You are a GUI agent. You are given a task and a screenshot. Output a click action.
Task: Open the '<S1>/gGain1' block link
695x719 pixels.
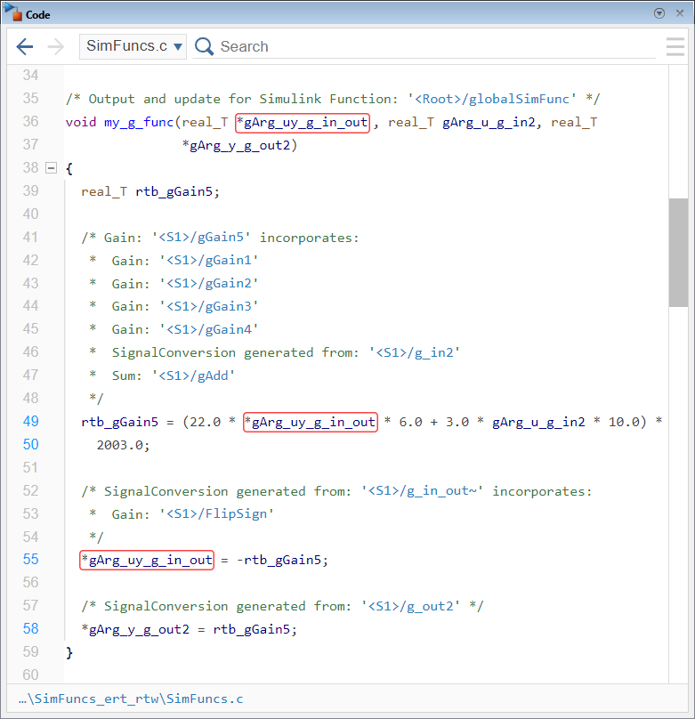pyautogui.click(x=208, y=261)
